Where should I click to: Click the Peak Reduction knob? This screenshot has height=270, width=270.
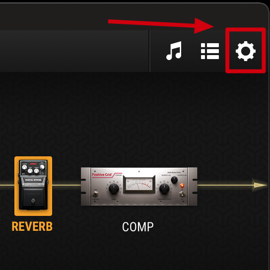click(164, 189)
